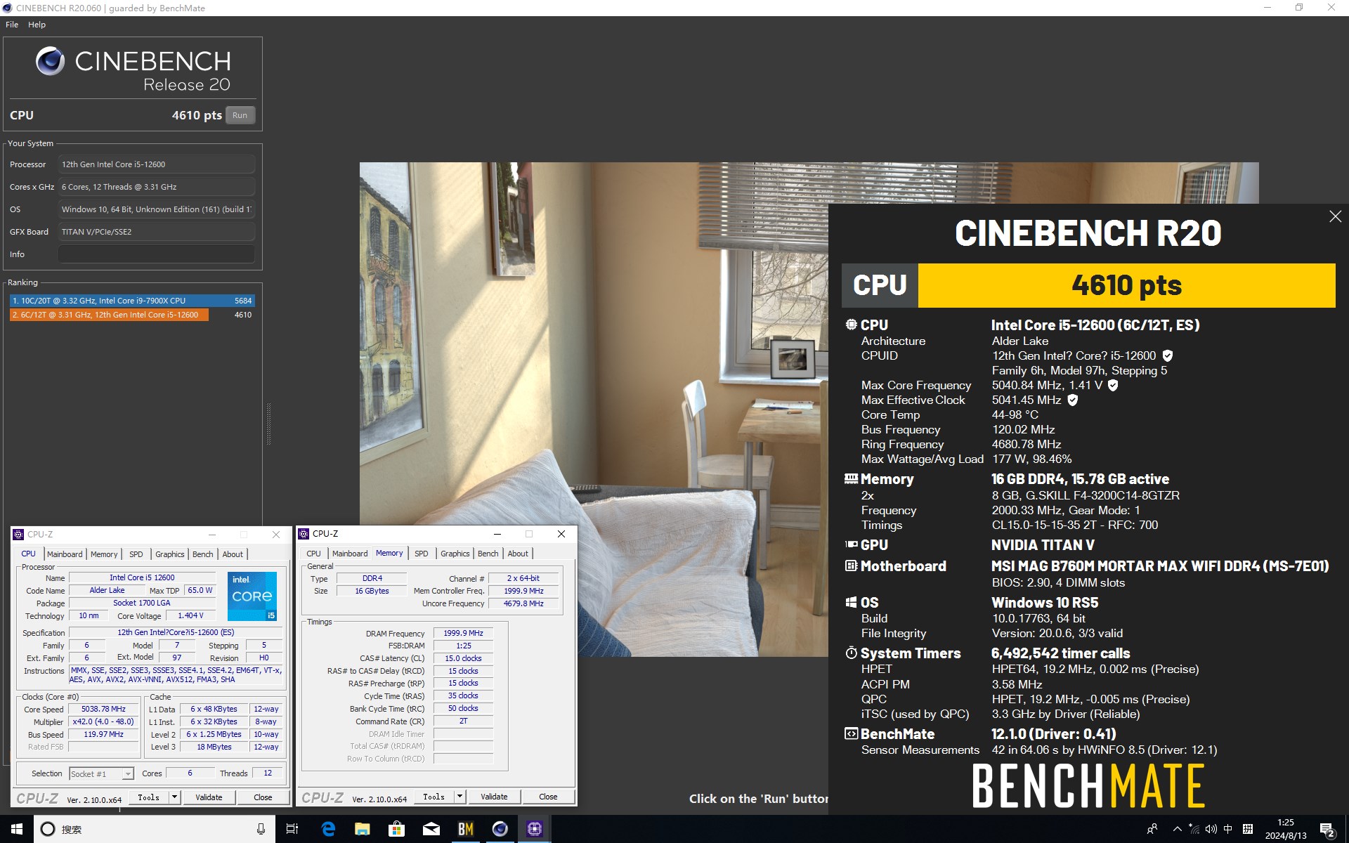
Task: Open Mainboard tab in right CPU-Z window
Action: point(350,554)
